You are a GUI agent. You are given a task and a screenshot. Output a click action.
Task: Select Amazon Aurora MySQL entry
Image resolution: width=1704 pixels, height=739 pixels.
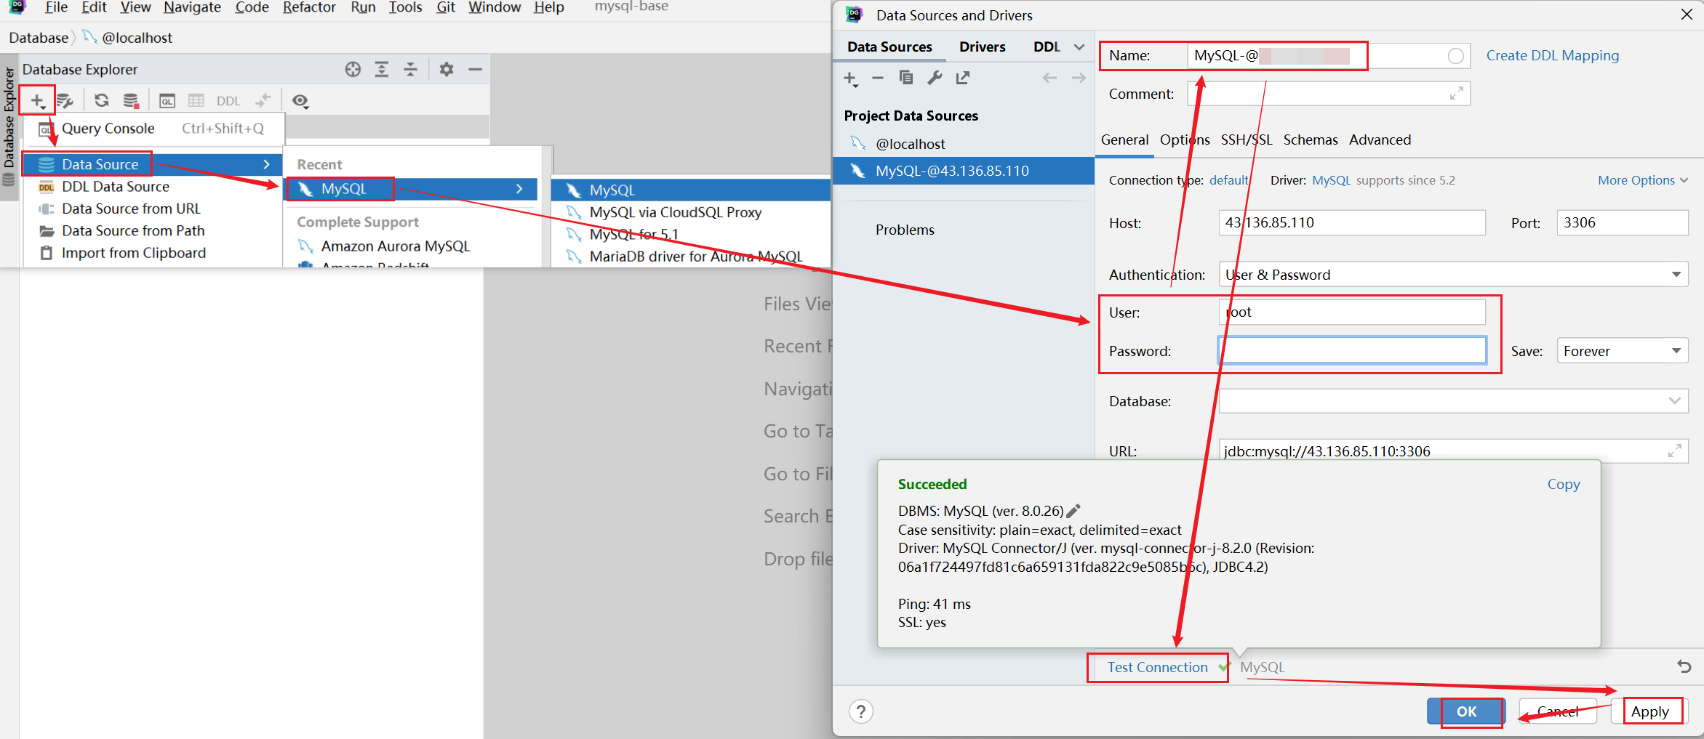point(412,246)
